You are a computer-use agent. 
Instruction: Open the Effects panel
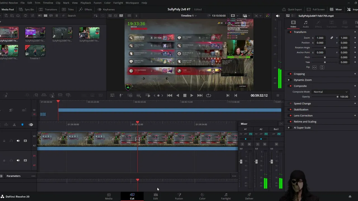click(x=86, y=9)
